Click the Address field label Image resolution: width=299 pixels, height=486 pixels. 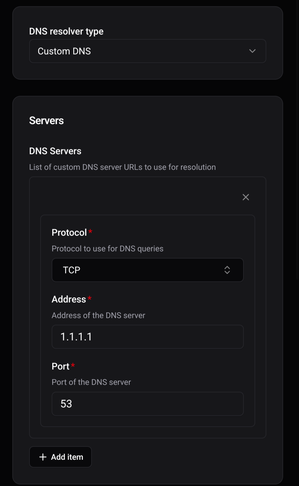click(x=69, y=299)
